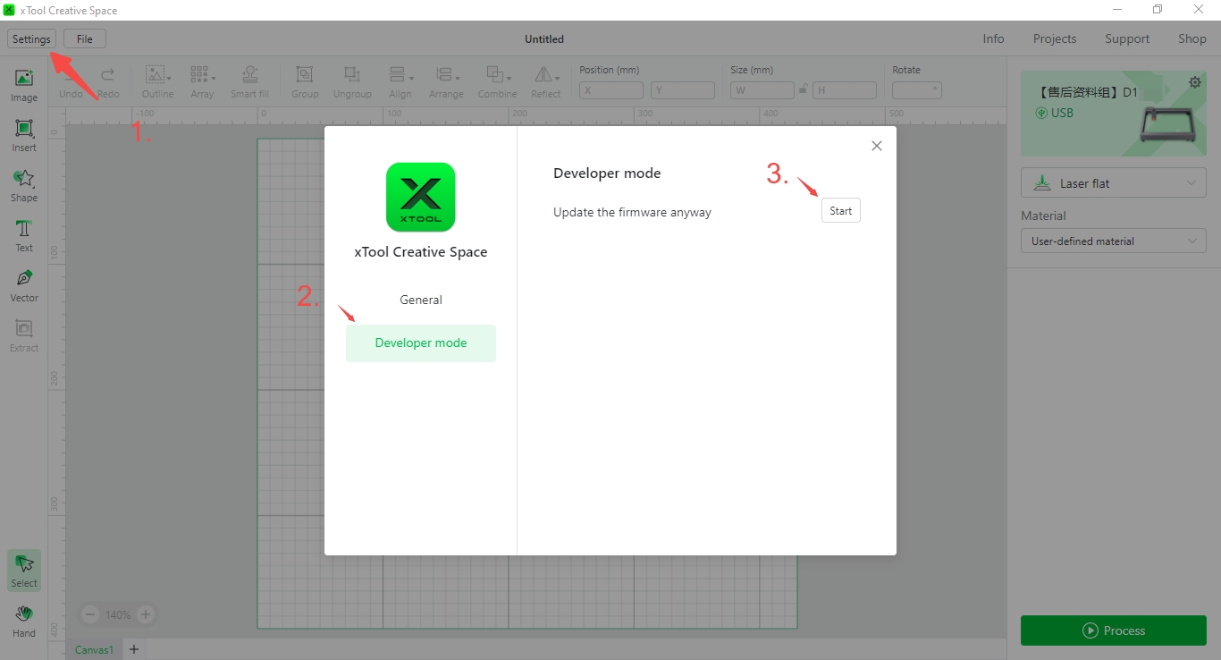The image size is (1221, 660).
Task: Click the X position input field
Action: click(x=611, y=90)
